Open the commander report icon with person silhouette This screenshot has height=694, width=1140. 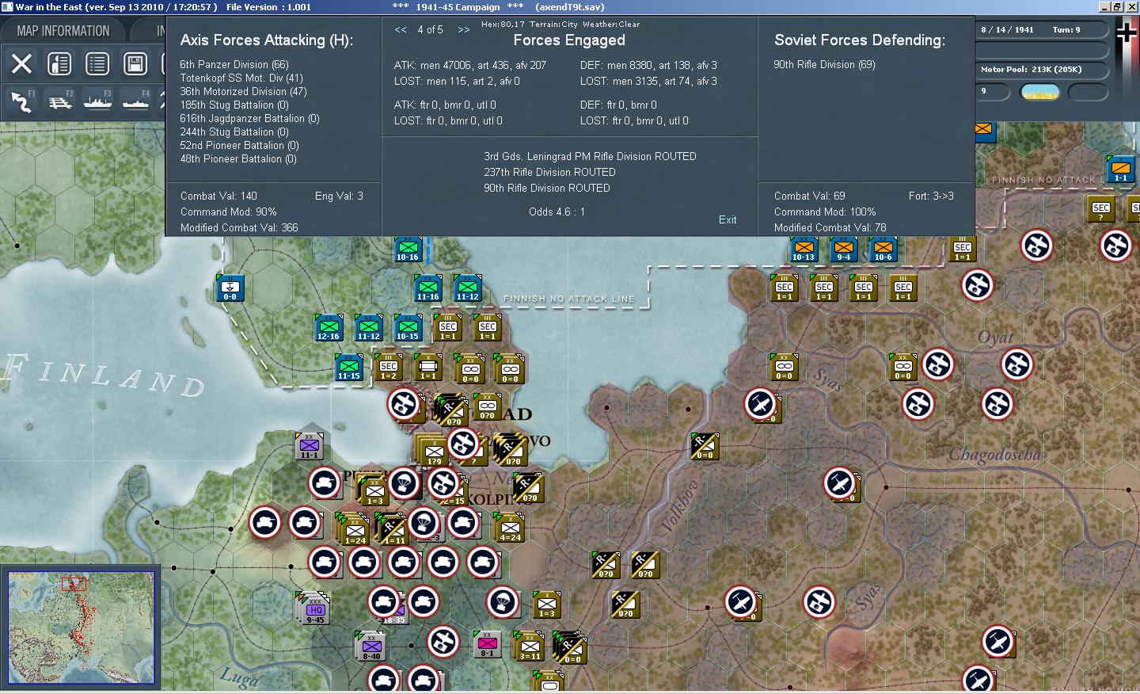pyautogui.click(x=59, y=63)
